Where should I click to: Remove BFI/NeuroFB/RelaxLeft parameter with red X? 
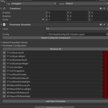click(x=105, y=93)
